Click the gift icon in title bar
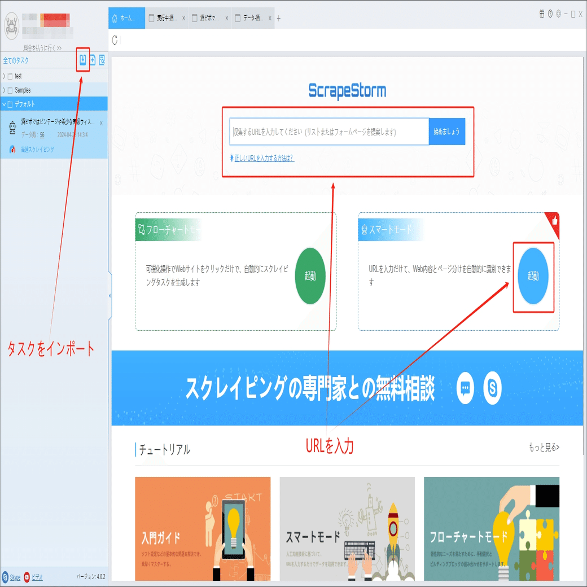 click(542, 14)
